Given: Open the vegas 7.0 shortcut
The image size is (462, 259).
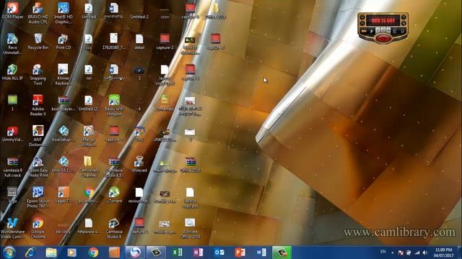Looking at the screenshot, I should point(64,195).
